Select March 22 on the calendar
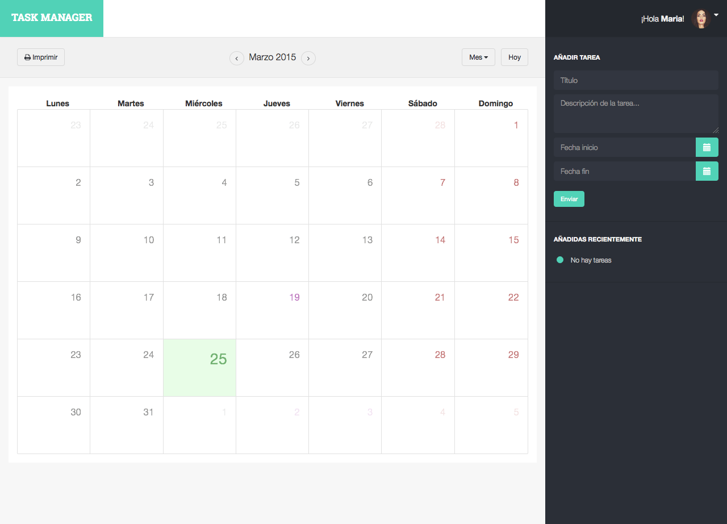The width and height of the screenshot is (727, 524). (x=491, y=310)
